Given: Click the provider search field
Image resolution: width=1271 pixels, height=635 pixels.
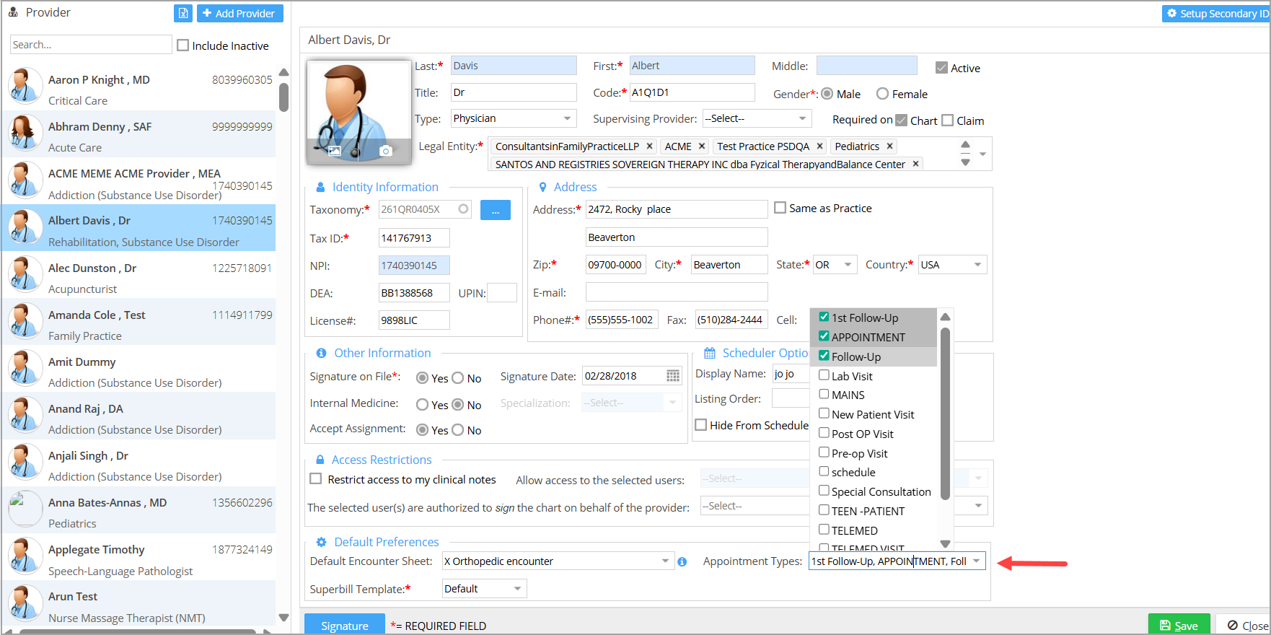Looking at the screenshot, I should click(x=91, y=45).
